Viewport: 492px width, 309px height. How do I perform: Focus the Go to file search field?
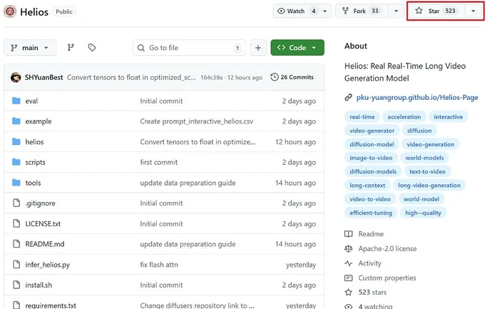point(189,48)
